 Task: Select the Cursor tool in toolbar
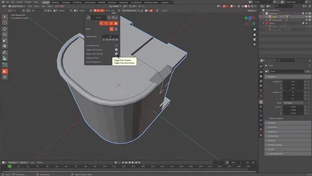coord(5,22)
